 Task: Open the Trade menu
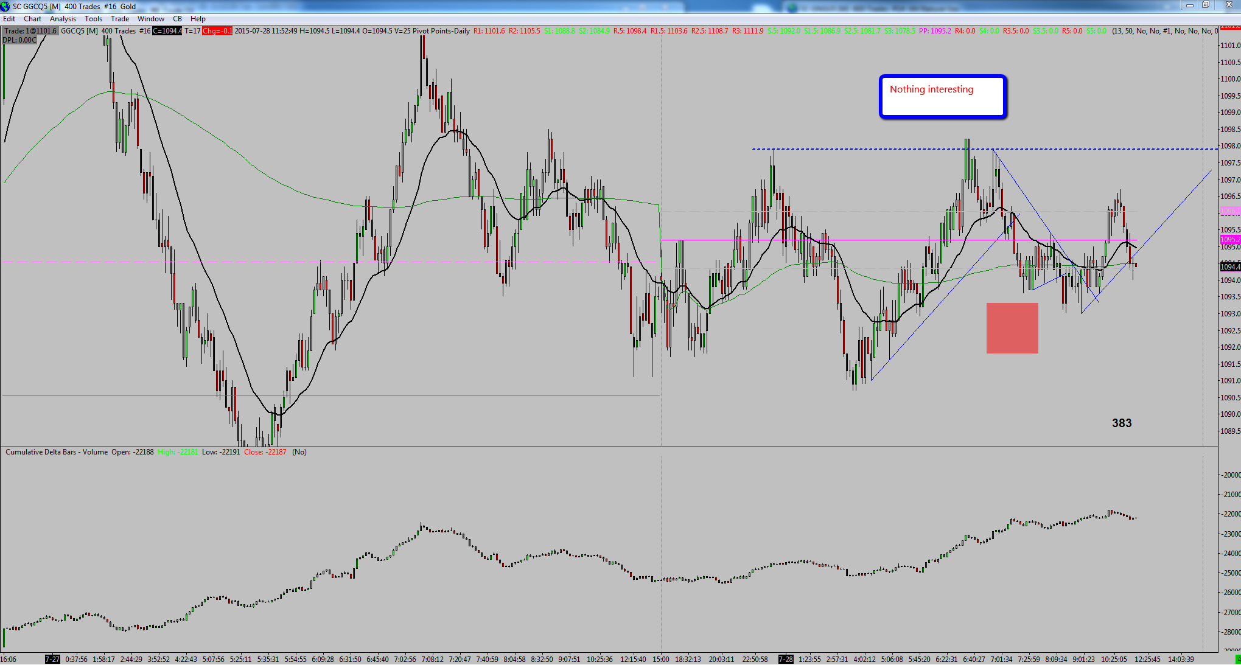click(x=120, y=19)
